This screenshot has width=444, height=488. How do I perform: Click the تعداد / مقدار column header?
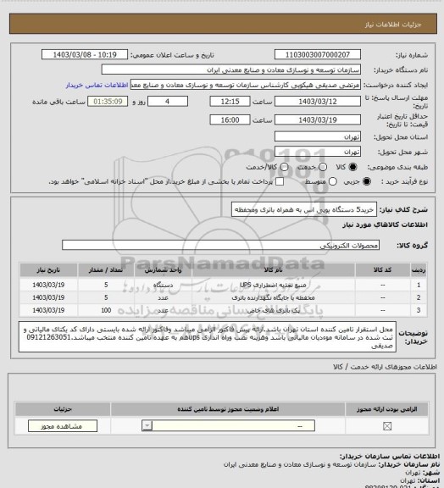(x=106, y=270)
